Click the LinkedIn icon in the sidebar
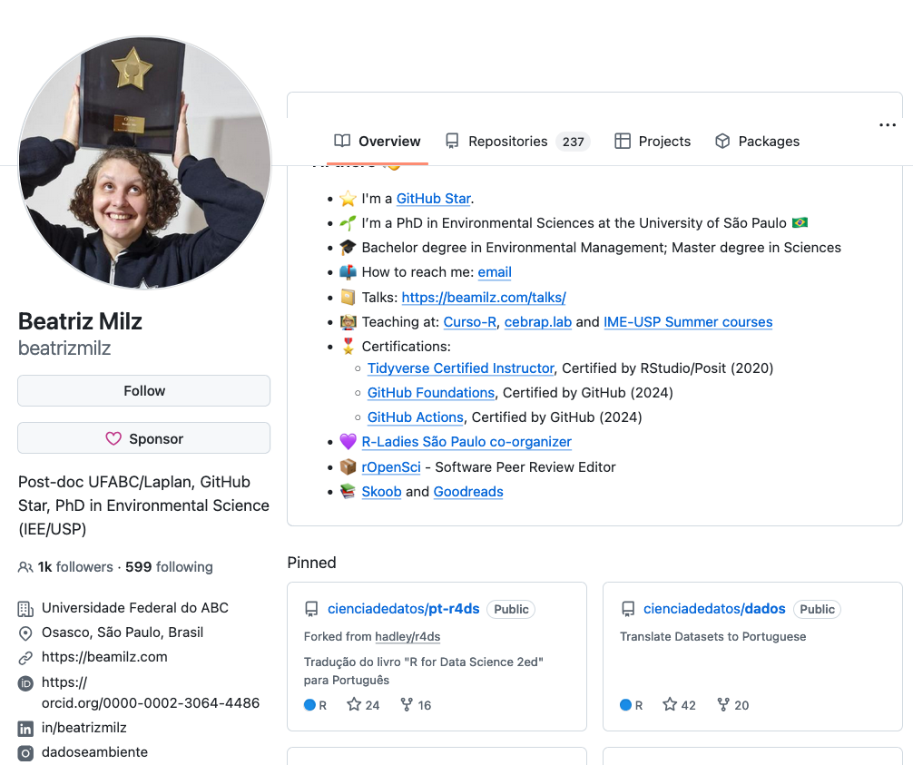Screen dimensions: 913x765 pos(25,728)
